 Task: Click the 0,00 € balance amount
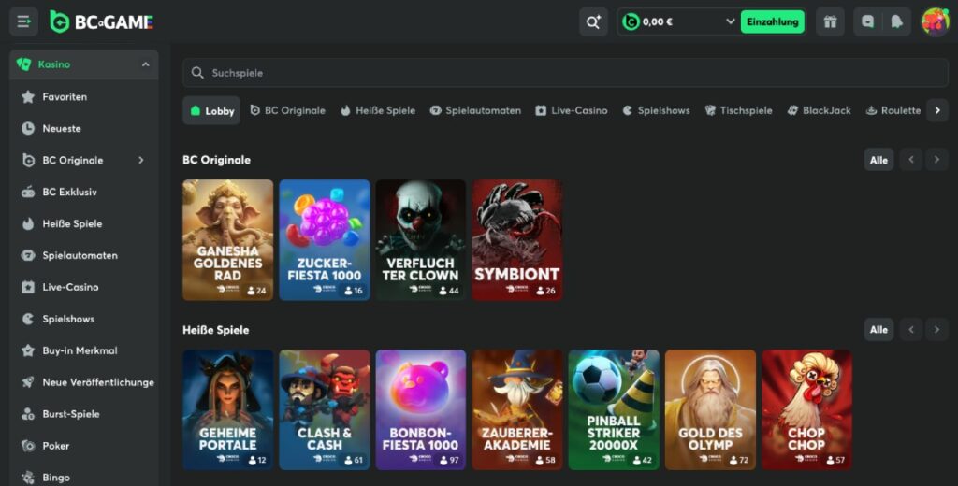click(658, 22)
